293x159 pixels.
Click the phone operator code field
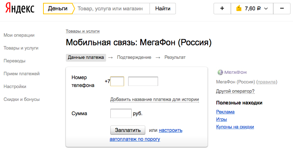coord(117,81)
